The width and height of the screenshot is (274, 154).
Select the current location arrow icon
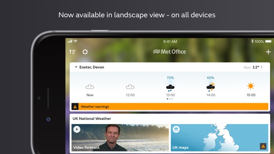pos(76,67)
